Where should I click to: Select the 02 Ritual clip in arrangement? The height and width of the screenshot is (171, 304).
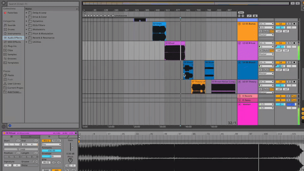click(x=175, y=51)
